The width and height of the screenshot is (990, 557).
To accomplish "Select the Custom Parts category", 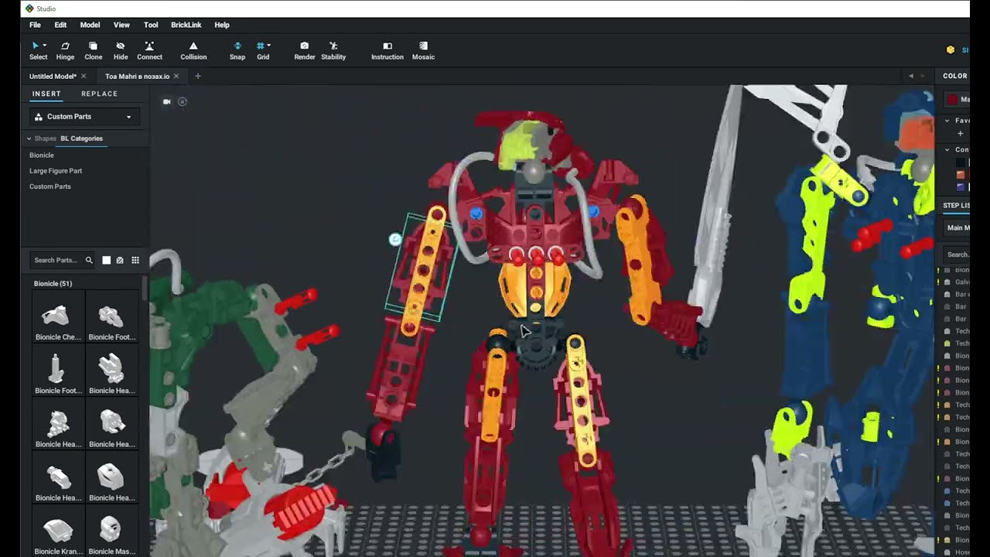I will (50, 186).
